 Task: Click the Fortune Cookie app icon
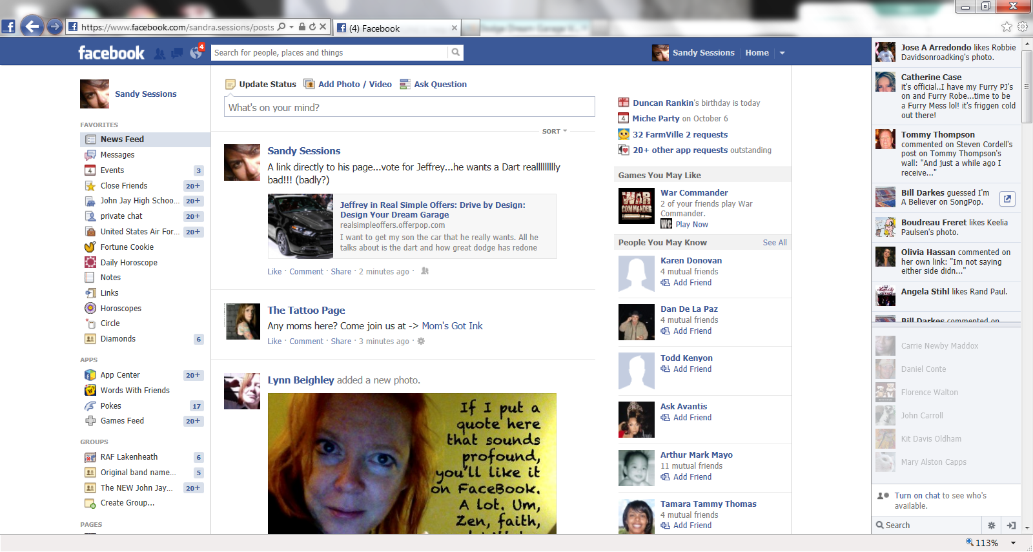[90, 247]
